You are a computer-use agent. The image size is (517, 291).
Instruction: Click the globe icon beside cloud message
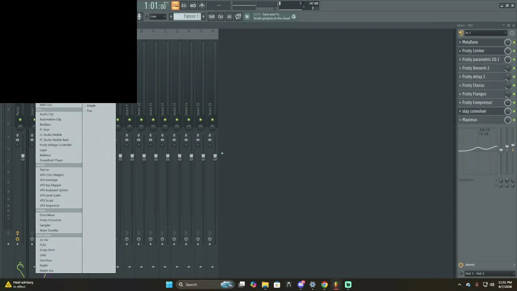[x=294, y=17]
